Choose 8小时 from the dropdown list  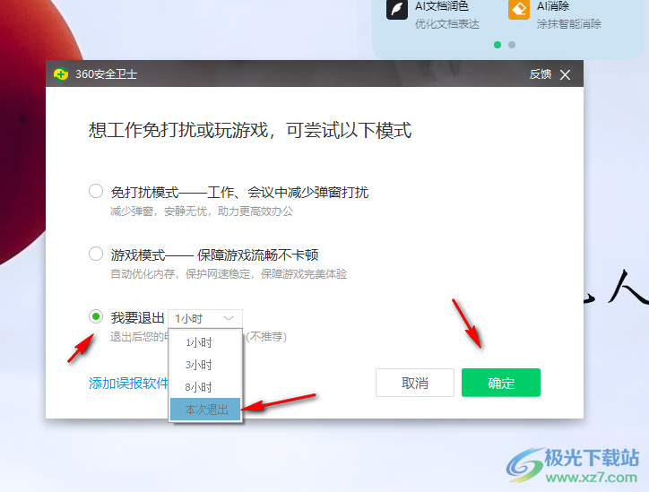coord(205,387)
